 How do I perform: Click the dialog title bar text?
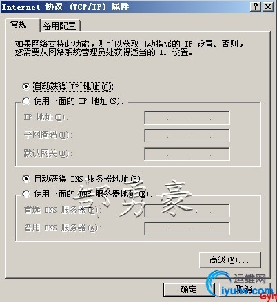coord(65,7)
